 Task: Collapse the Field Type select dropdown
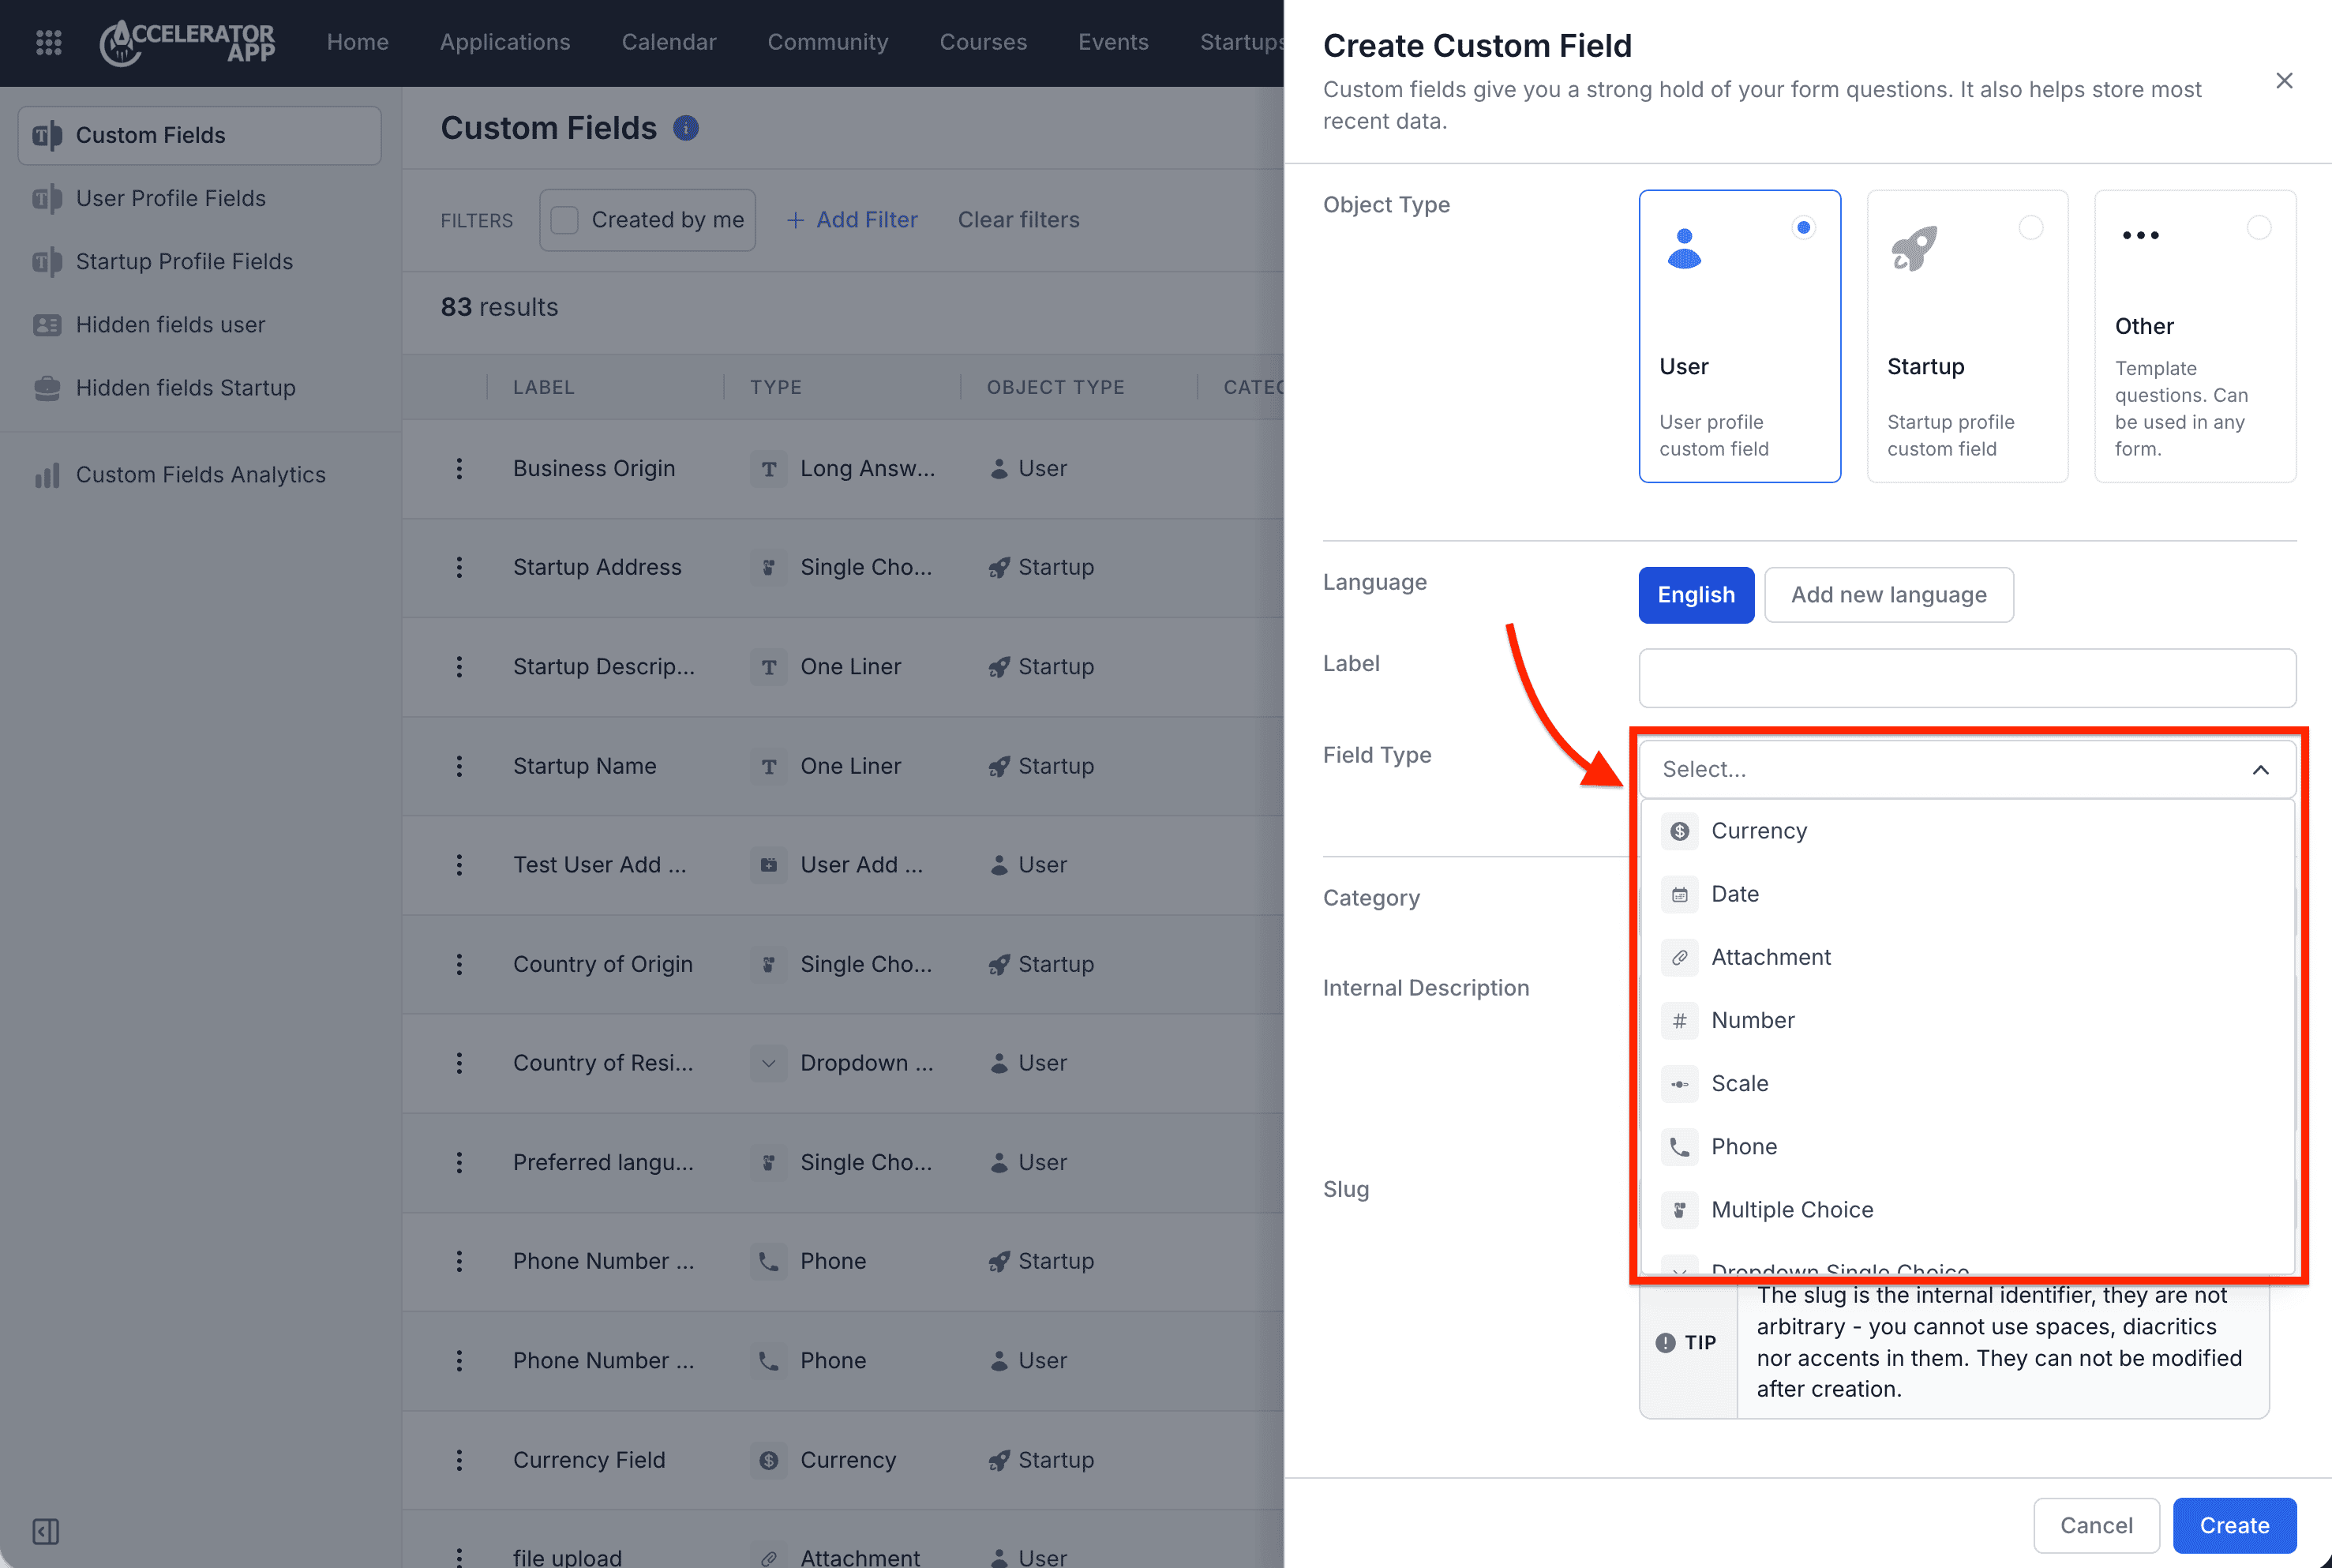pos(1966,769)
